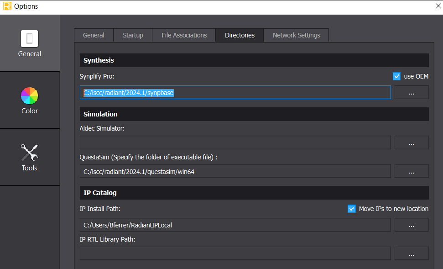Click the Synthesis section header
This screenshot has width=443, height=269.
[x=254, y=60]
